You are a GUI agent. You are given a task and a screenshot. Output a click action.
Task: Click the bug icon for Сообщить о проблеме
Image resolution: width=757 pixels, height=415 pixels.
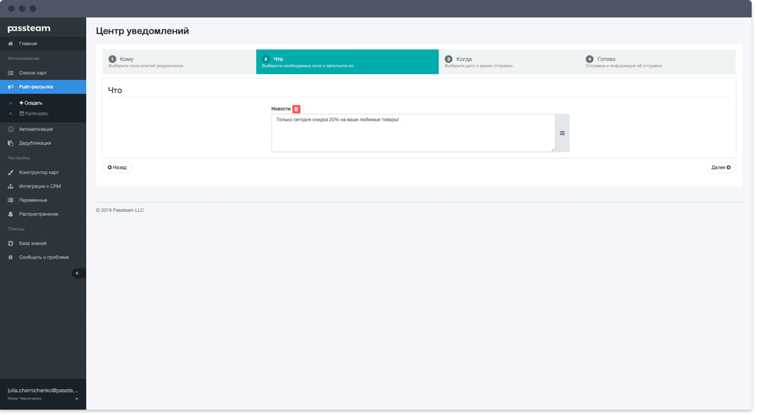pyautogui.click(x=11, y=258)
